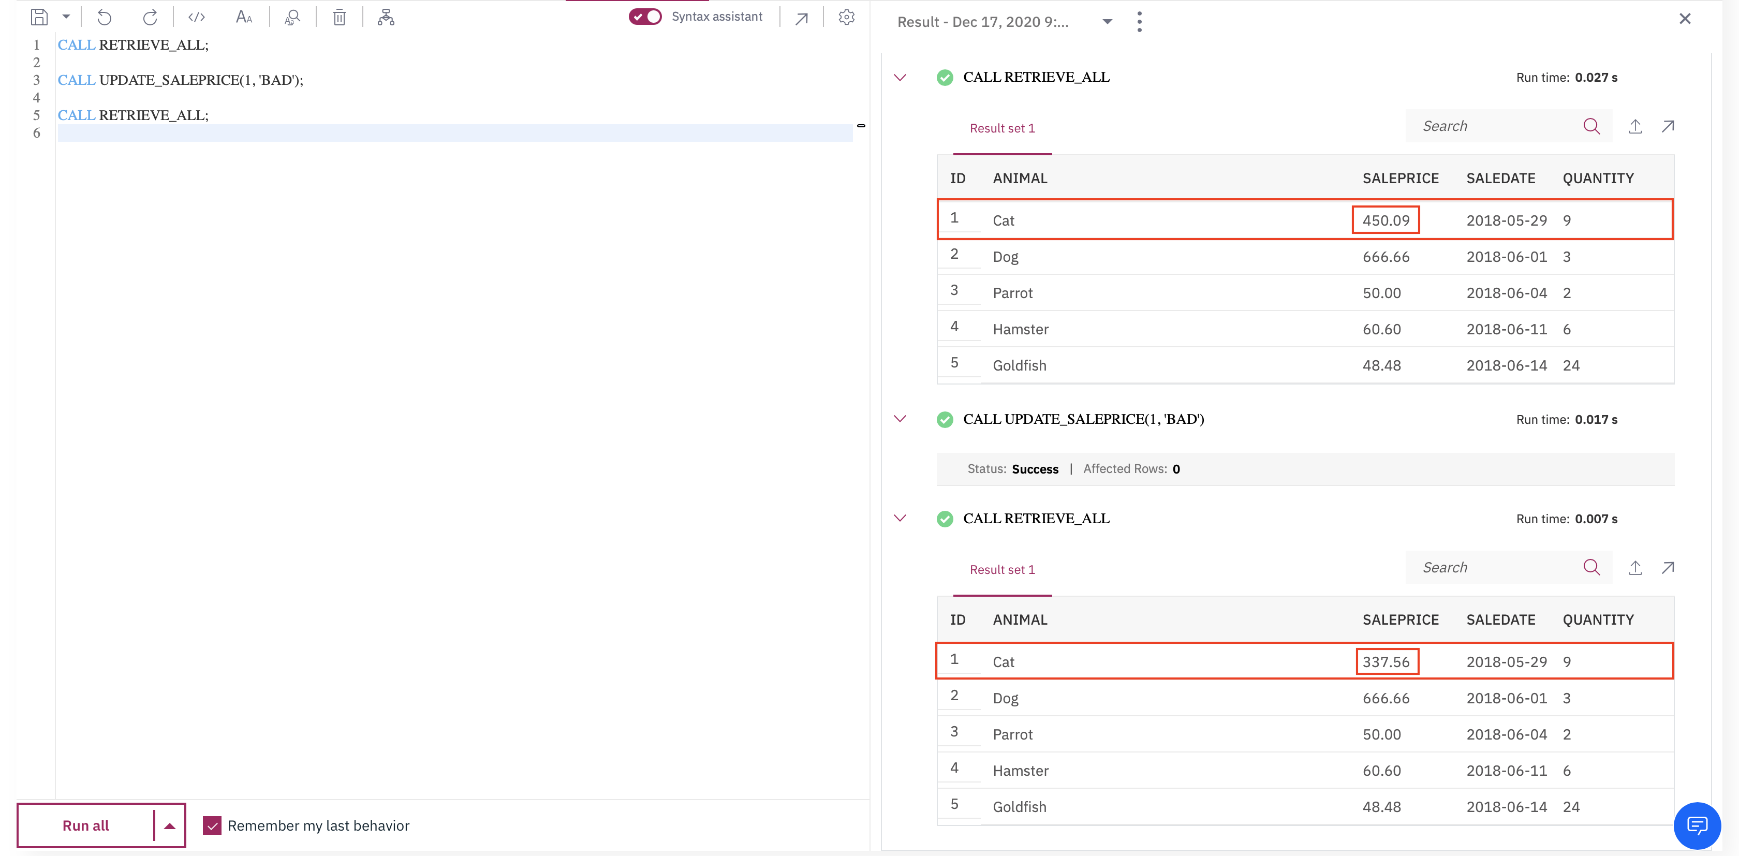
Task: Click the save script icon
Action: pyautogui.click(x=39, y=18)
